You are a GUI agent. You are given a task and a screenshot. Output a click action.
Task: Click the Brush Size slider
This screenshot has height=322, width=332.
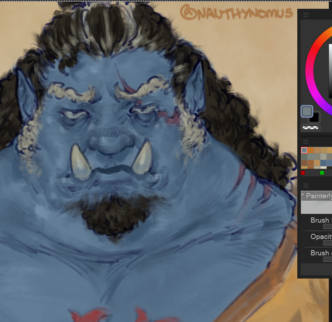click(327, 227)
